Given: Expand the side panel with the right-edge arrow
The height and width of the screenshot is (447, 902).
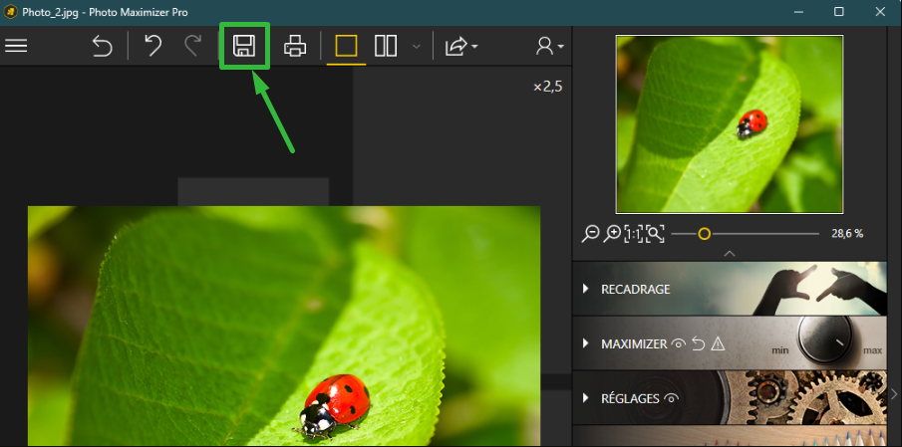Looking at the screenshot, I should (894, 393).
